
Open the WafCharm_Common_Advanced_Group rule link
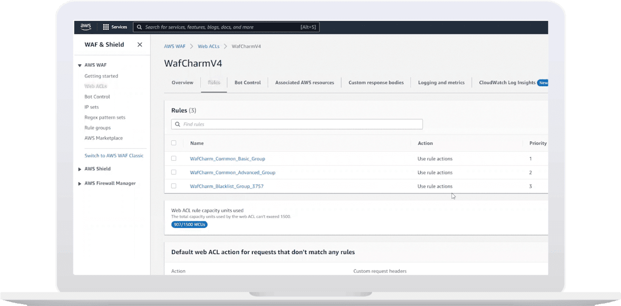pos(233,172)
